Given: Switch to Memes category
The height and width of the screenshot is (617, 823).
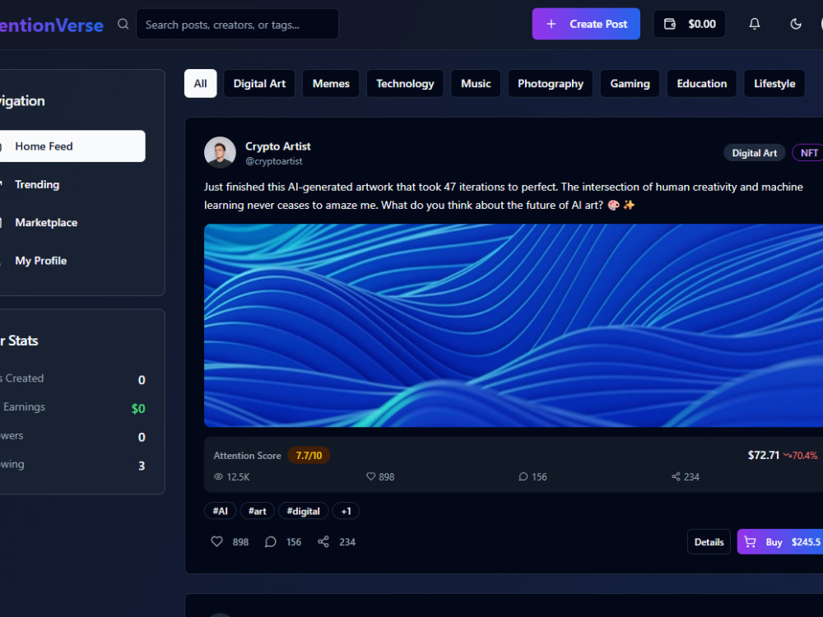Looking at the screenshot, I should (x=331, y=83).
